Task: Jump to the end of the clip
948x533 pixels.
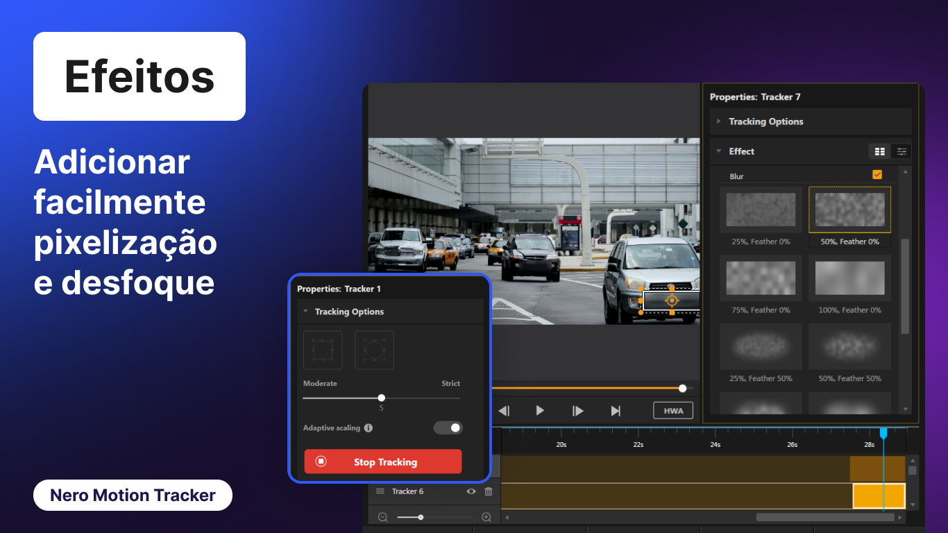Action: [x=616, y=411]
